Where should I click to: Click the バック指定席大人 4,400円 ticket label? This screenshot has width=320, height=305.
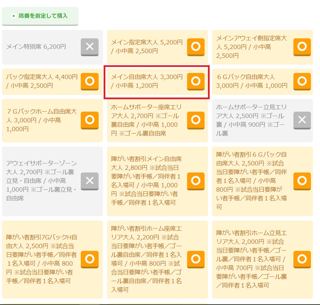point(42,81)
